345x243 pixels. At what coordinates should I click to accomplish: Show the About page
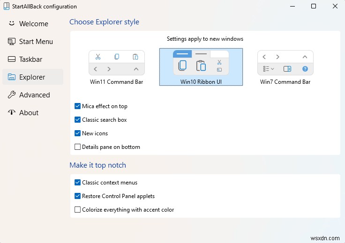(x=32, y=113)
